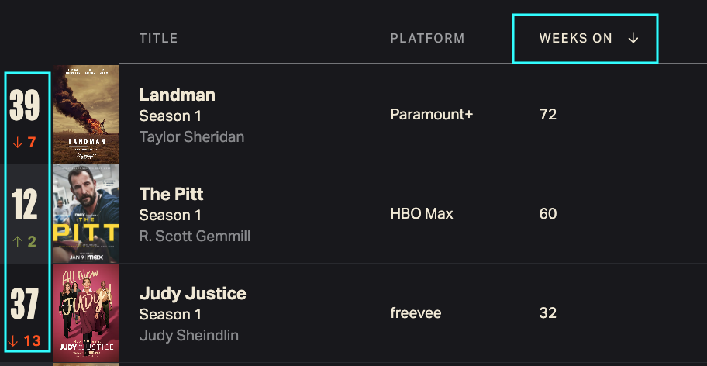Open The Pitt poster thumbnail
Image resolution: width=707 pixels, height=366 pixels.
pos(86,213)
